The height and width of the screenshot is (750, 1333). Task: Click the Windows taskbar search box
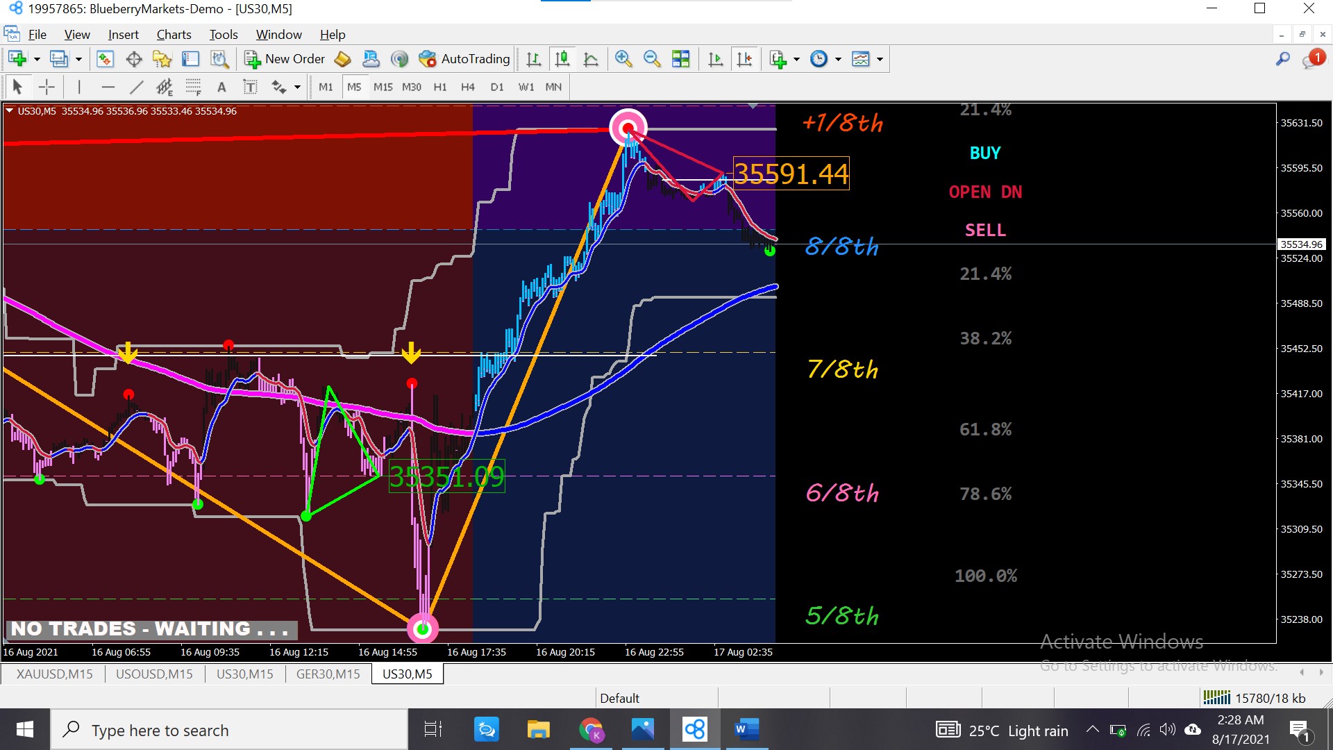pos(229,730)
